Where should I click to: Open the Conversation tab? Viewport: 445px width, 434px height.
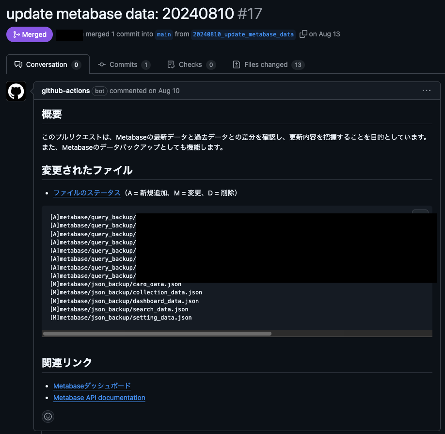tap(48, 64)
